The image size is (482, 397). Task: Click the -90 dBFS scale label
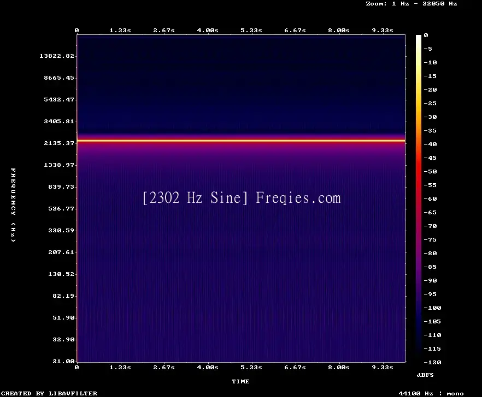[430, 280]
